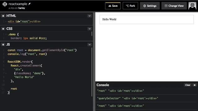
Task: Open JS editor settings gear
Action: [x=3, y=44]
